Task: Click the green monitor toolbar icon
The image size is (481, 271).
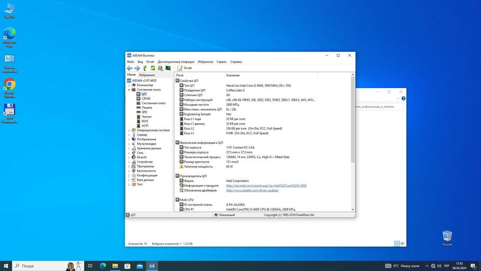Action: (x=168, y=68)
